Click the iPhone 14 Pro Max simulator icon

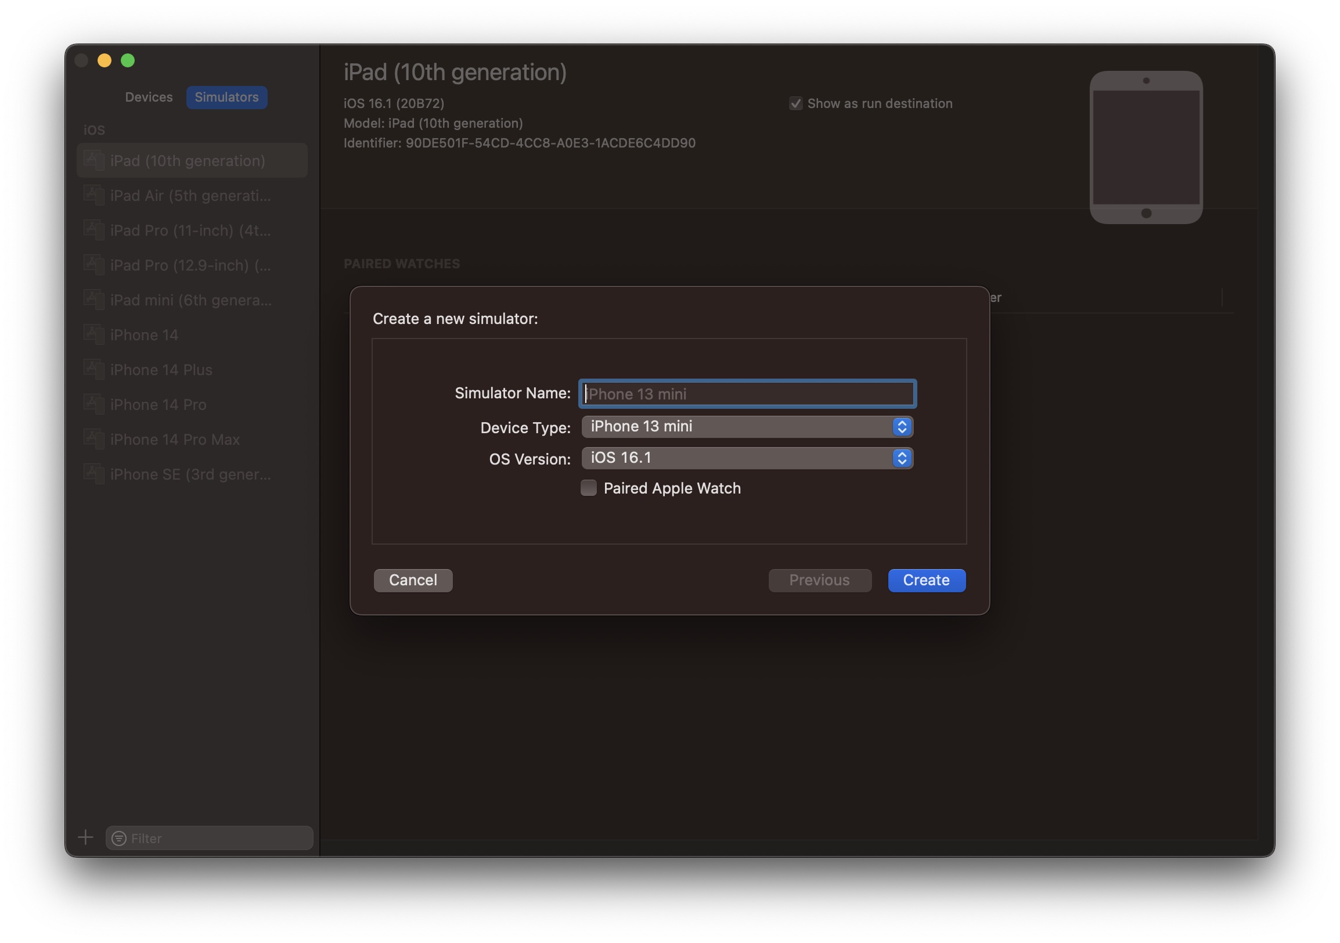[93, 439]
